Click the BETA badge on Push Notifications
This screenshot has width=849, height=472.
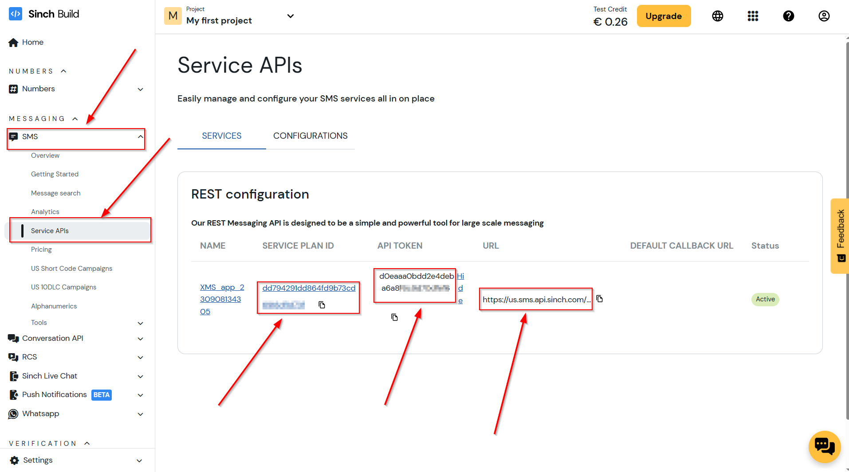[102, 395]
